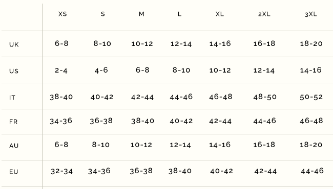Select UK size 18-20 under 3XL
This screenshot has height=189, width=333.
(x=311, y=43)
